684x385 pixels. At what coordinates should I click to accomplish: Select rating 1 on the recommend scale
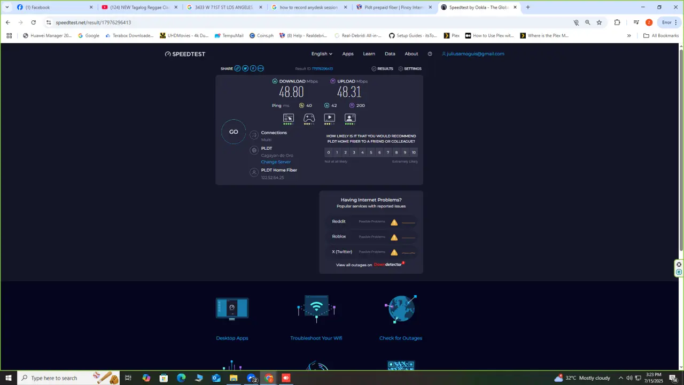point(337,152)
